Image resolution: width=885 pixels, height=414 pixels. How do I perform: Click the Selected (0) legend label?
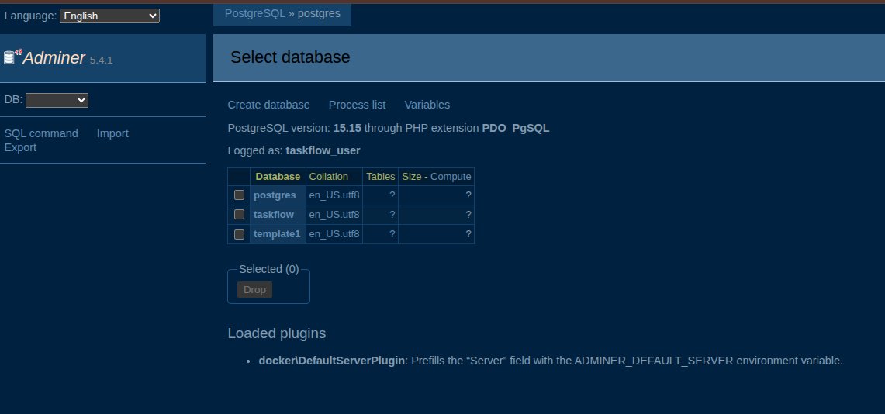pyautogui.click(x=268, y=269)
